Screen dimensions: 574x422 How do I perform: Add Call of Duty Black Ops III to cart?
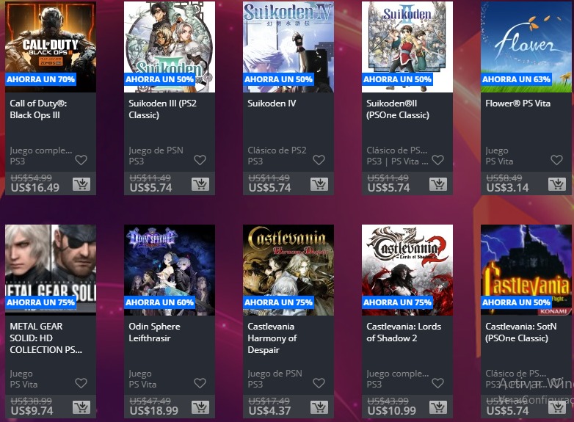(81, 184)
